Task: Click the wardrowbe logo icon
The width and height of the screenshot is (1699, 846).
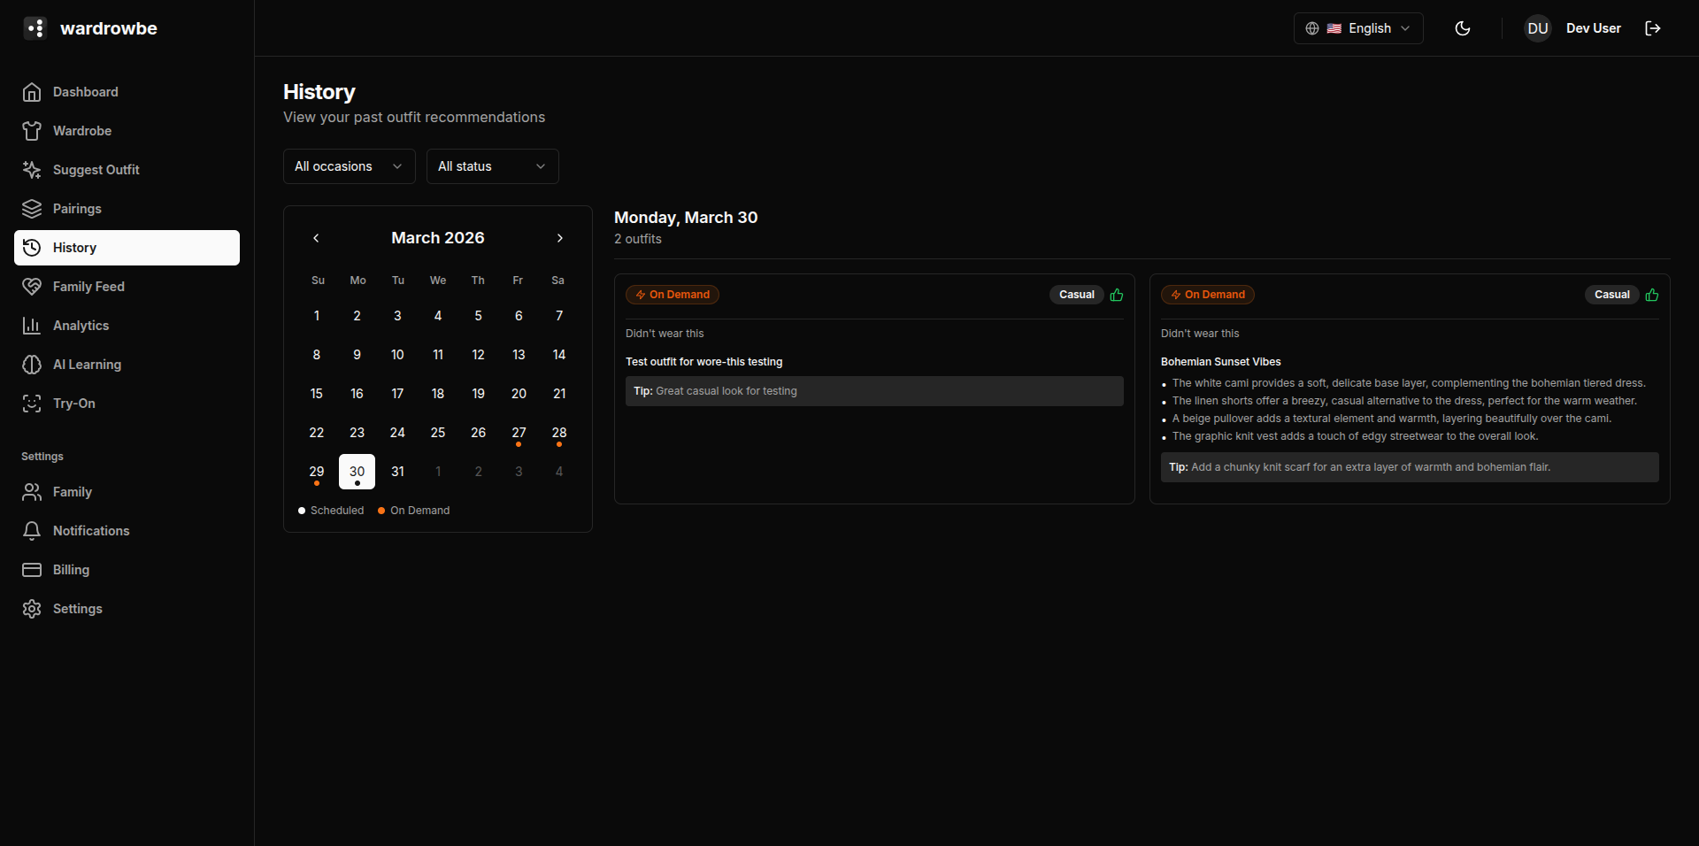Action: (35, 28)
